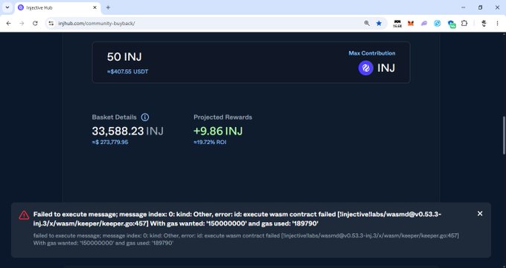Open the extension with green badge

pos(452,24)
